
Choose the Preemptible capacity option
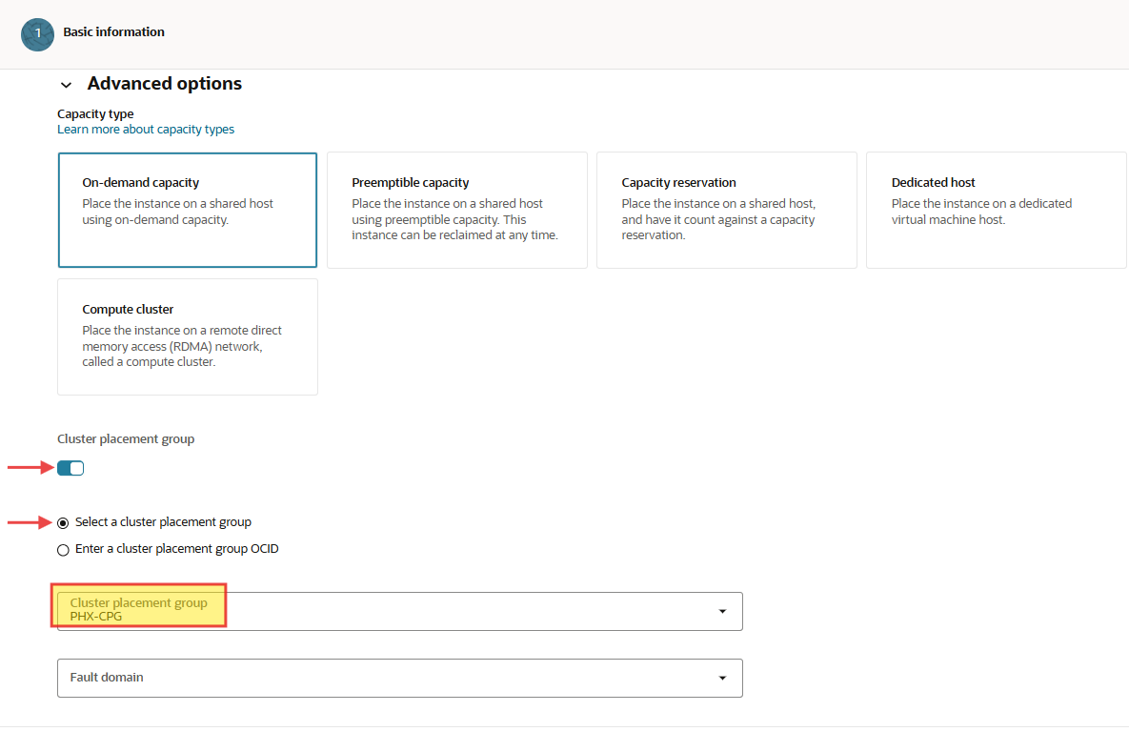[x=457, y=211]
